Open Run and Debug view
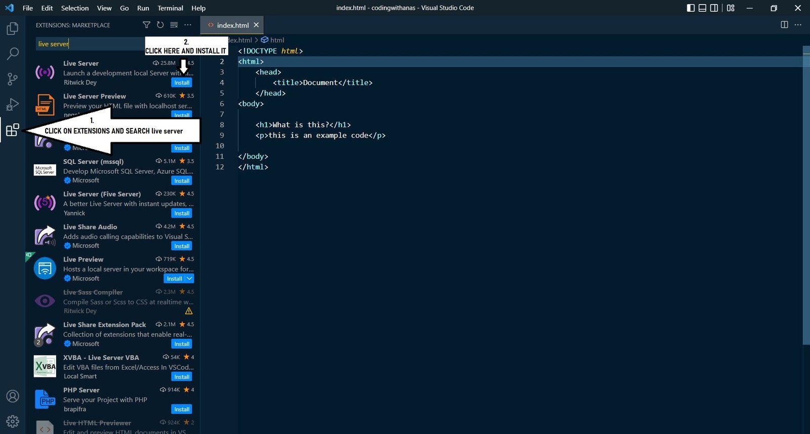 [x=12, y=104]
